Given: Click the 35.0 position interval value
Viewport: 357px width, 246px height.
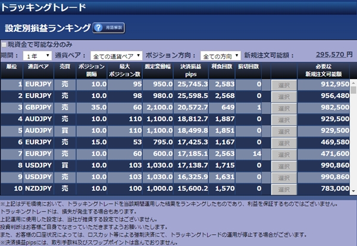Looking at the screenshot, I should coord(99,108).
